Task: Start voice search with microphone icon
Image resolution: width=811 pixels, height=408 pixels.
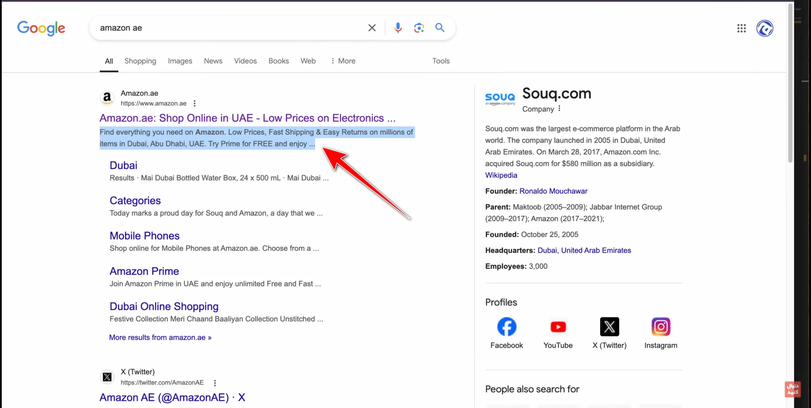Action: click(x=397, y=28)
